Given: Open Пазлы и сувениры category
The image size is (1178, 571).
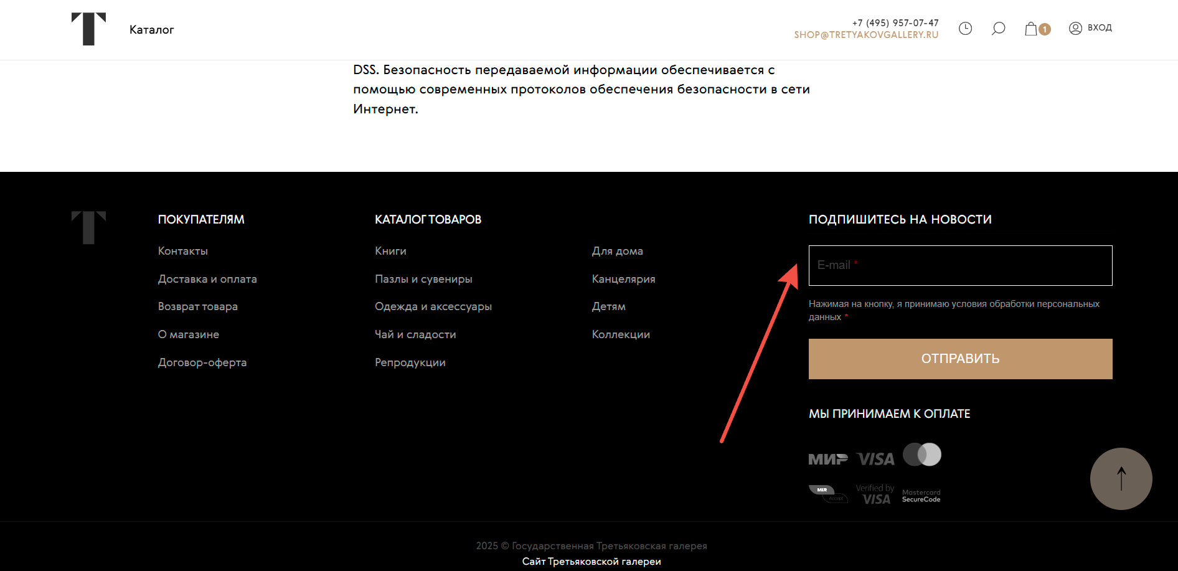Looking at the screenshot, I should click(423, 279).
